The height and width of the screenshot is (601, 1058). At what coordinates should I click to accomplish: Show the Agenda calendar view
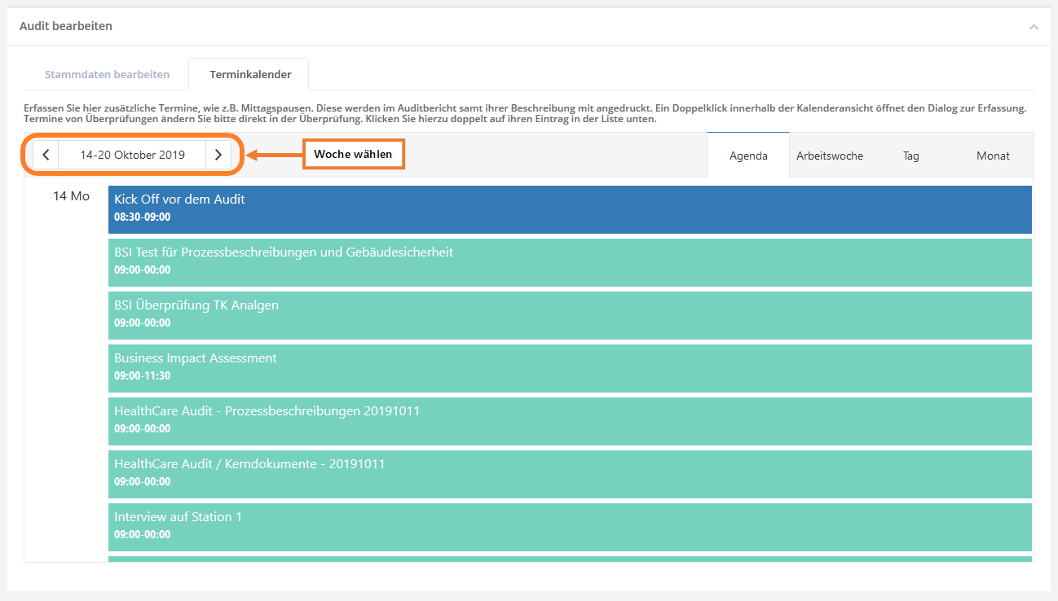(747, 156)
